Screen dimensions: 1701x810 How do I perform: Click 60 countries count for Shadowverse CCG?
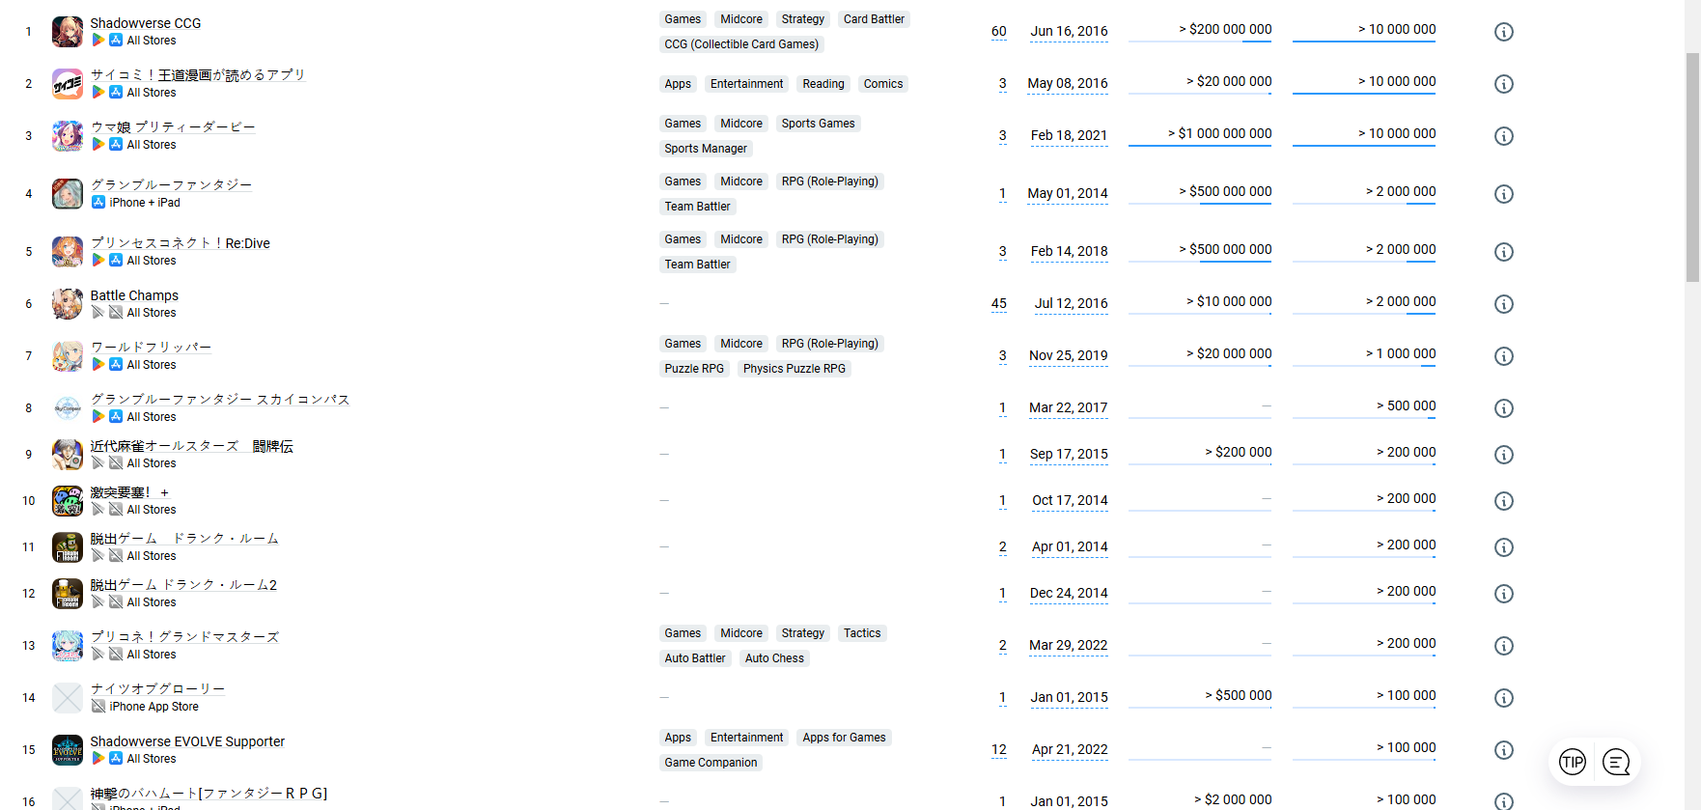(x=999, y=32)
